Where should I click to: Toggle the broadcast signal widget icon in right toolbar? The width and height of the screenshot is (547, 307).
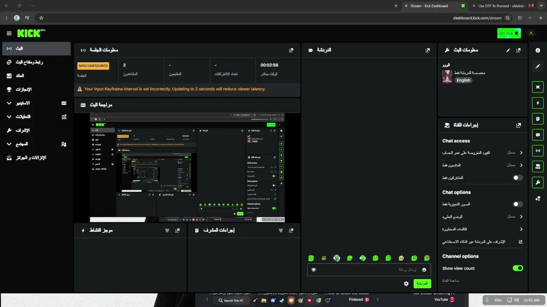[538, 151]
